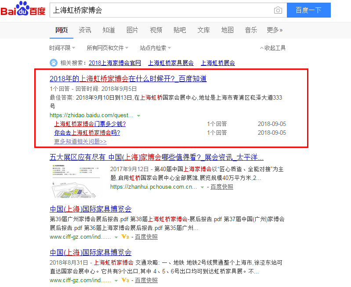Image resolution: width=351 pixels, height=287 pixels.
Task: Click first www.ciff-gz.com/ind...... URL text
Action: point(80,237)
